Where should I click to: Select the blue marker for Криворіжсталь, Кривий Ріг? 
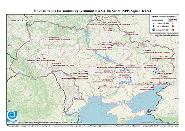113,79
